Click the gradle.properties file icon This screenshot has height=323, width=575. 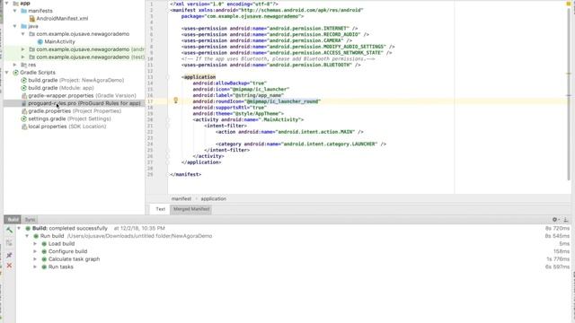point(24,111)
